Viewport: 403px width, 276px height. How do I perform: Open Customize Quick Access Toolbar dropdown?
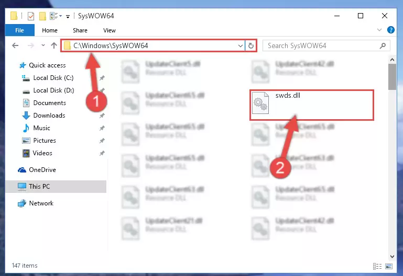click(68, 16)
